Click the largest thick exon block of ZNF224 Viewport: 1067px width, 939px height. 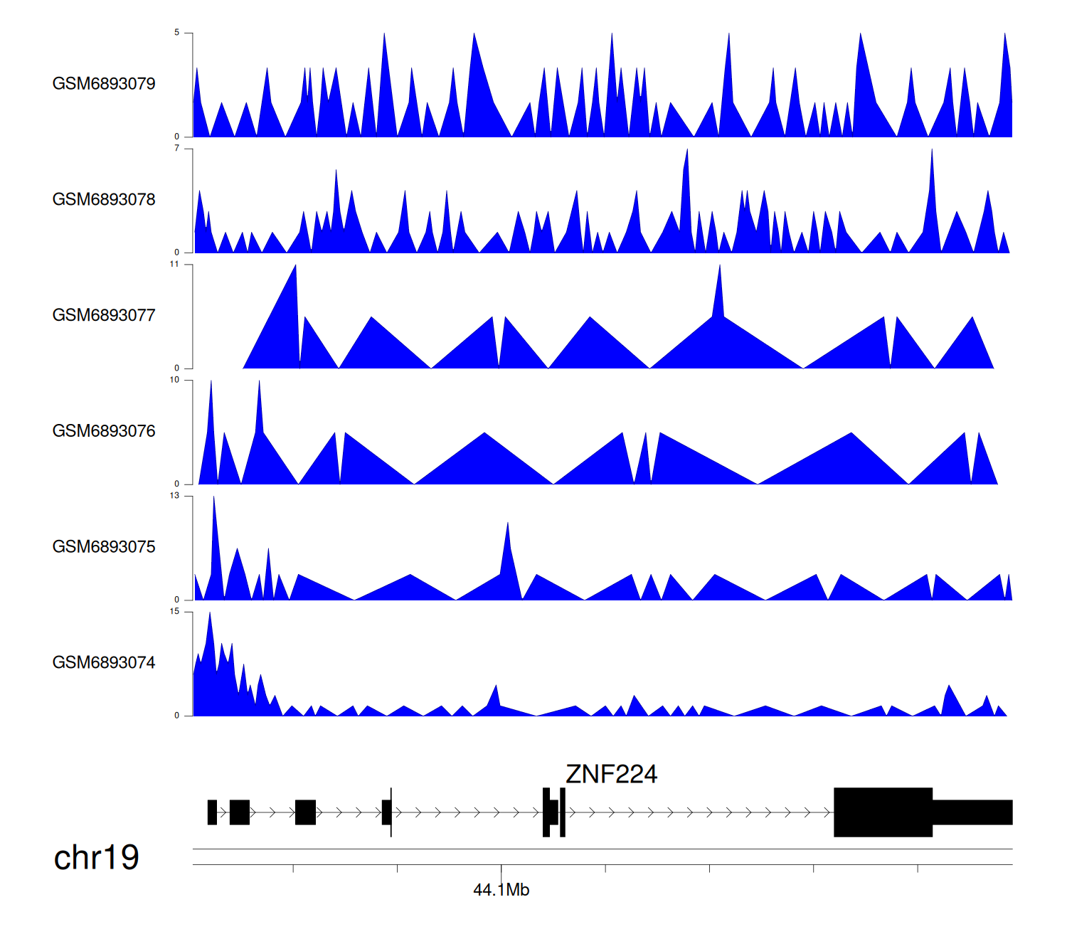(x=882, y=812)
